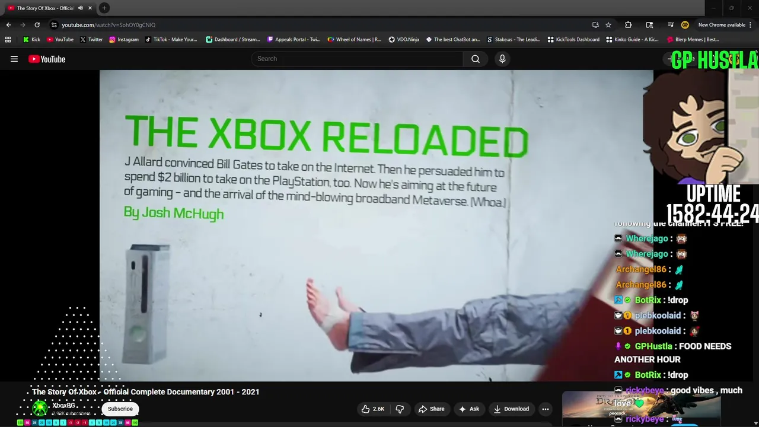Viewport: 759px width, 427px height.
Task: Dislike the video with thumbs down
Action: pos(400,409)
